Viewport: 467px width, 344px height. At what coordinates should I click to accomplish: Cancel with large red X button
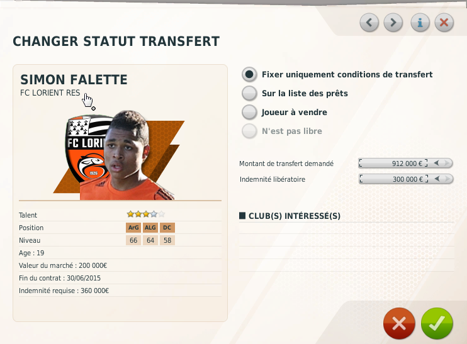(x=399, y=323)
